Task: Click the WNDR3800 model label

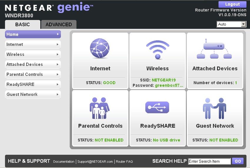Action: pos(19,16)
